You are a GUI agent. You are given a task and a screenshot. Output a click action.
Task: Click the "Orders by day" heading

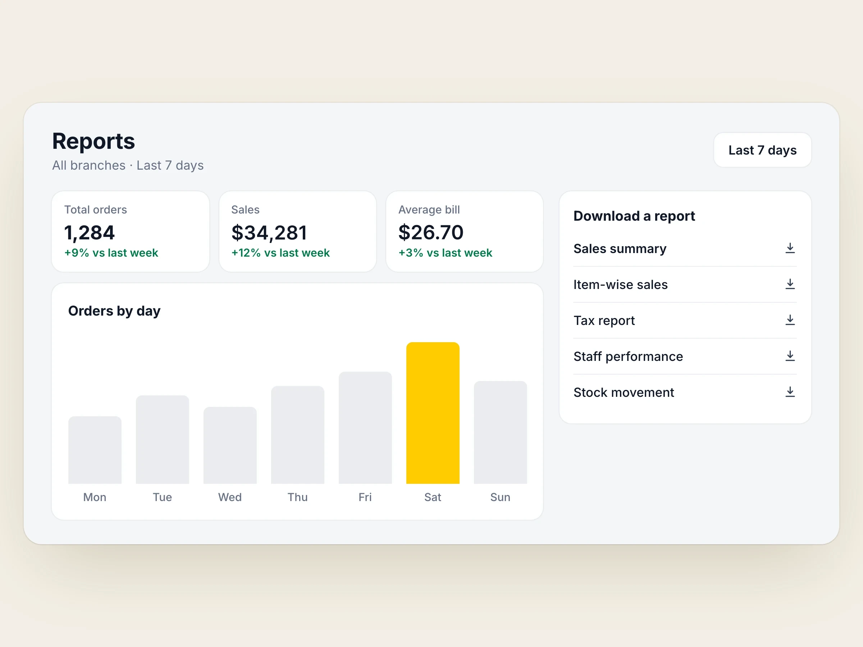(114, 311)
